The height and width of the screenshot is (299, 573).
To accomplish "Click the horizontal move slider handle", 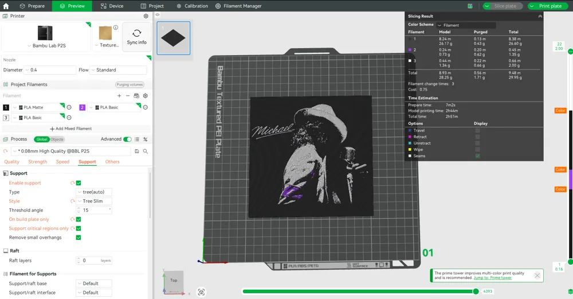I will coord(476,292).
